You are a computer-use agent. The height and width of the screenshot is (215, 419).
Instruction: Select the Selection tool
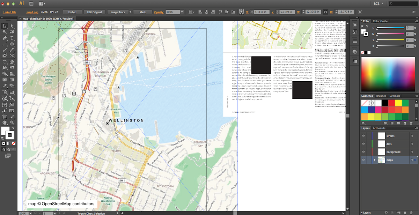click(5, 26)
